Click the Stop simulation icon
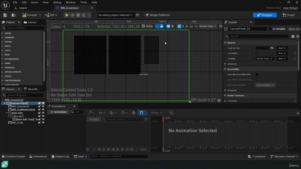Image resolution: width=301 pixels, height=169 pixels. click(x=78, y=15)
